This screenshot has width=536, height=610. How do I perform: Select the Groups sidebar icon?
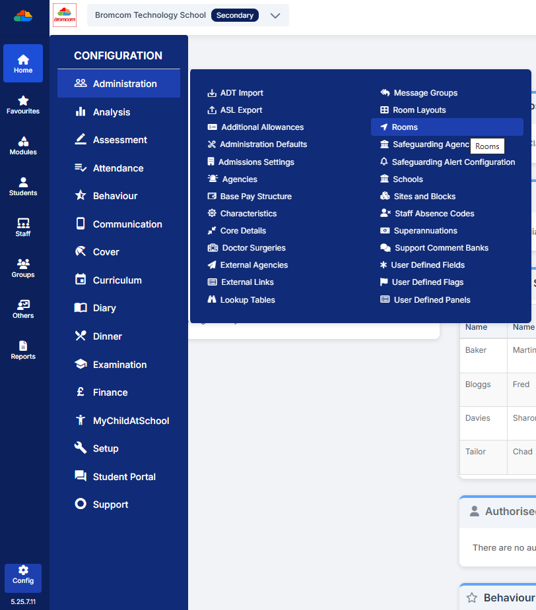click(x=23, y=268)
